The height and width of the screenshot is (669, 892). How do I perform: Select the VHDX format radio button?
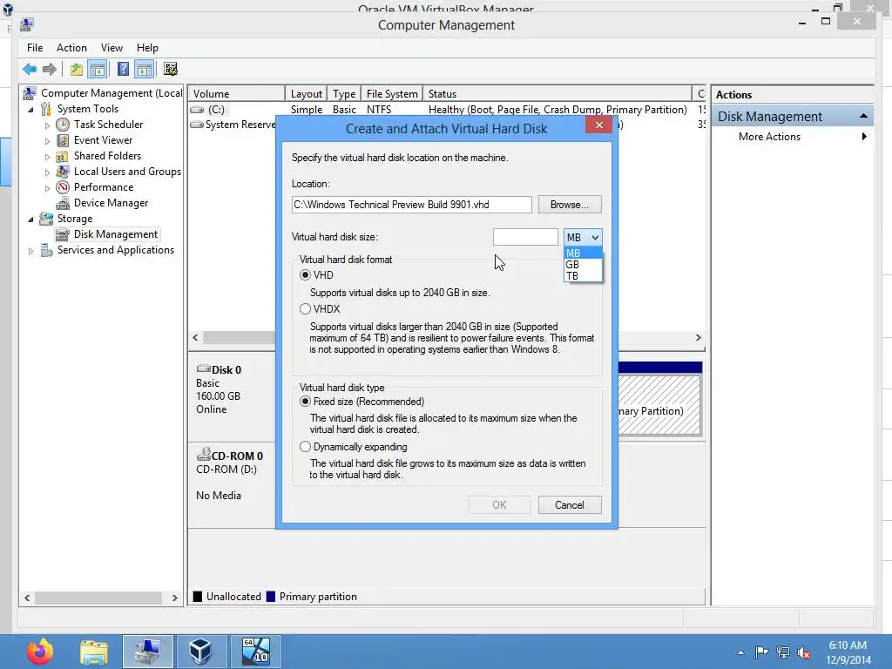tap(306, 309)
